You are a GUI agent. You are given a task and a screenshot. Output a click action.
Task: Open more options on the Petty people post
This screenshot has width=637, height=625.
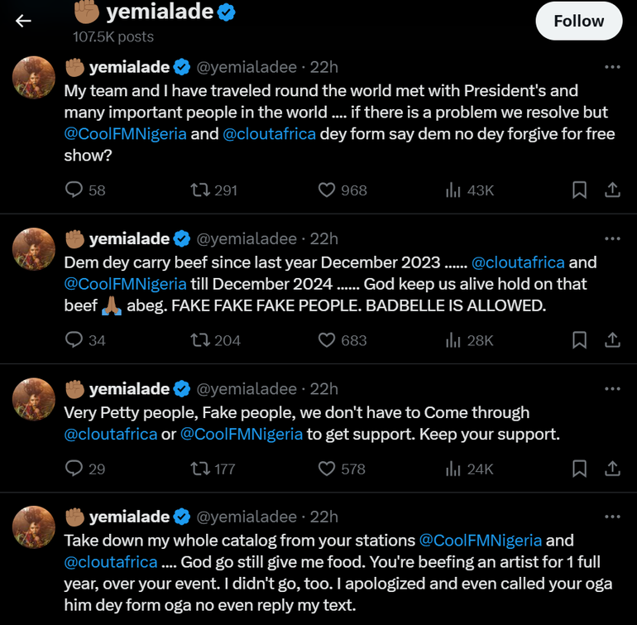tap(612, 389)
